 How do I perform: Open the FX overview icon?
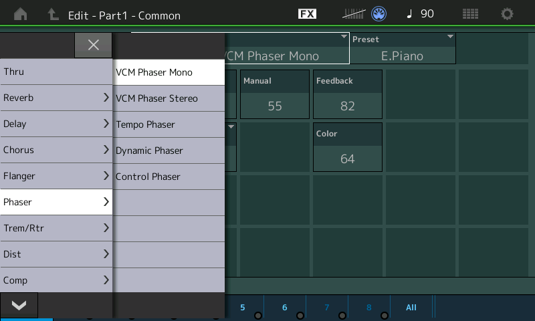tap(307, 14)
